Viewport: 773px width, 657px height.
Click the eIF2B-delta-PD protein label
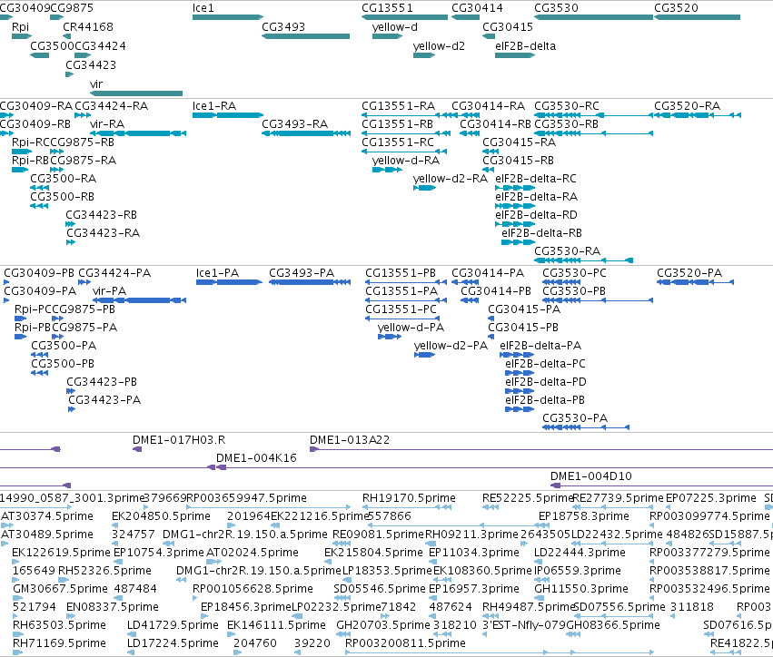(546, 382)
